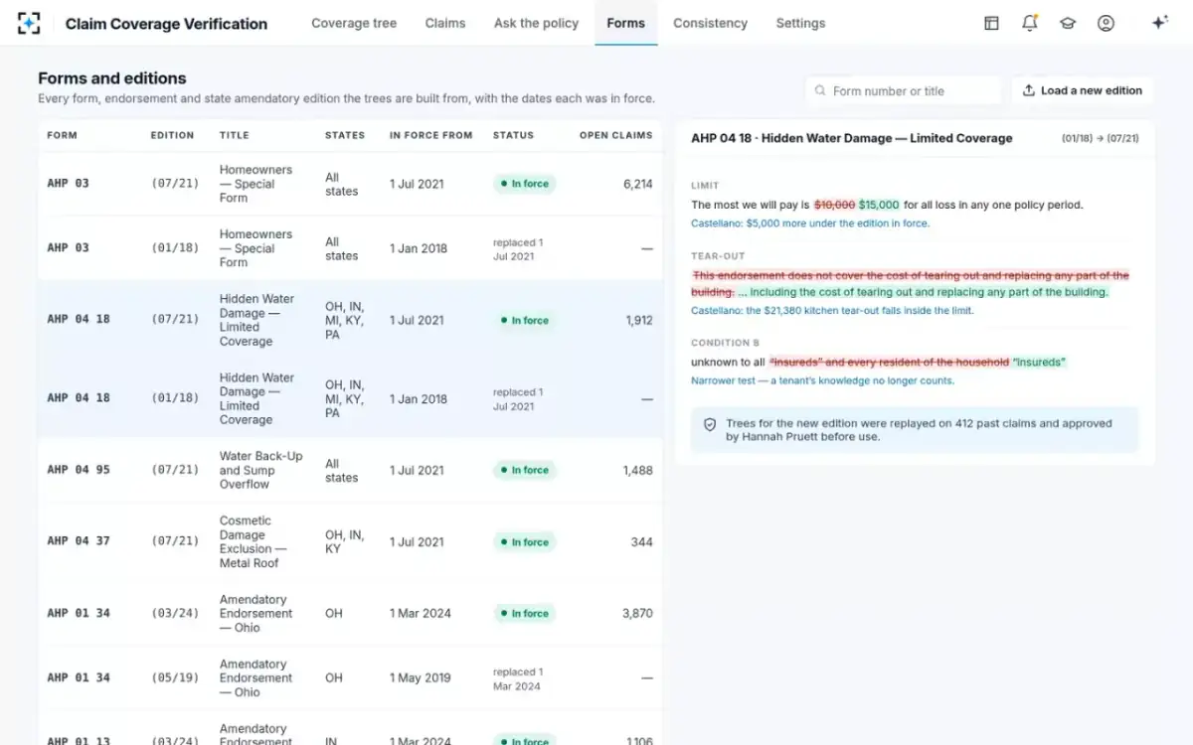
Task: Sort by the FORM column header
Action: click(x=62, y=135)
